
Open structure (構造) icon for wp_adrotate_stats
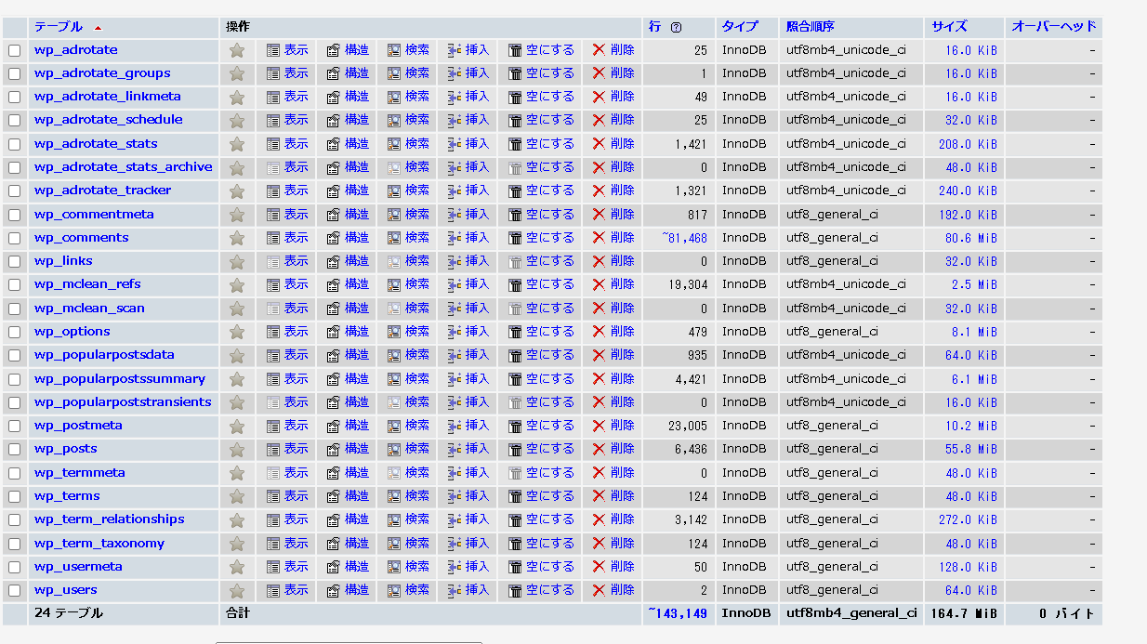point(334,144)
